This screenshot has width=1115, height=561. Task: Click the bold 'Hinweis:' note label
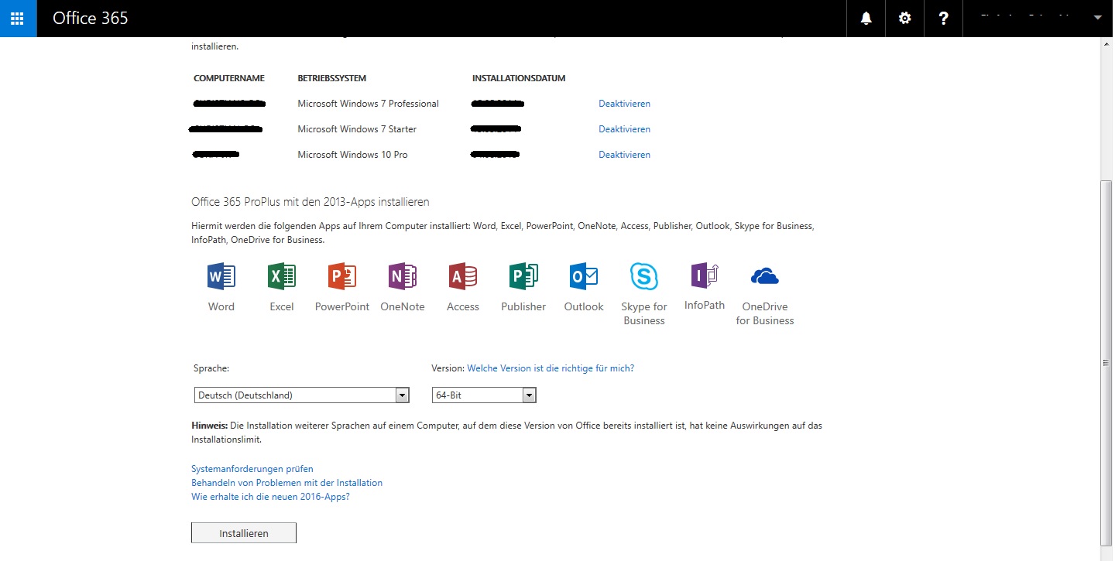(x=209, y=426)
